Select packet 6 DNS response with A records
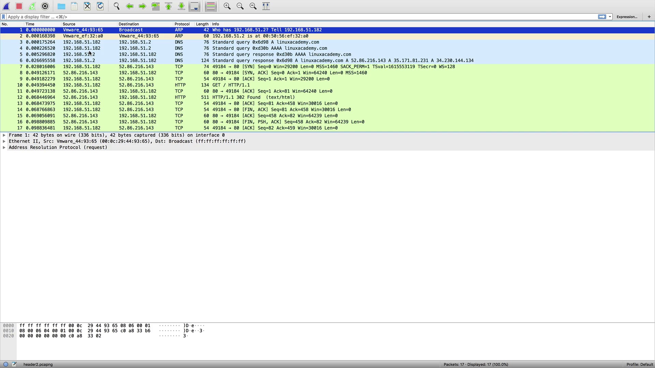This screenshot has width=655, height=368. coord(327,61)
